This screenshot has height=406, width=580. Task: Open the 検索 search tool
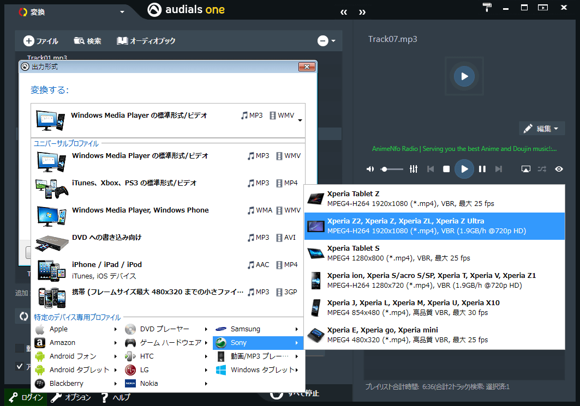87,41
